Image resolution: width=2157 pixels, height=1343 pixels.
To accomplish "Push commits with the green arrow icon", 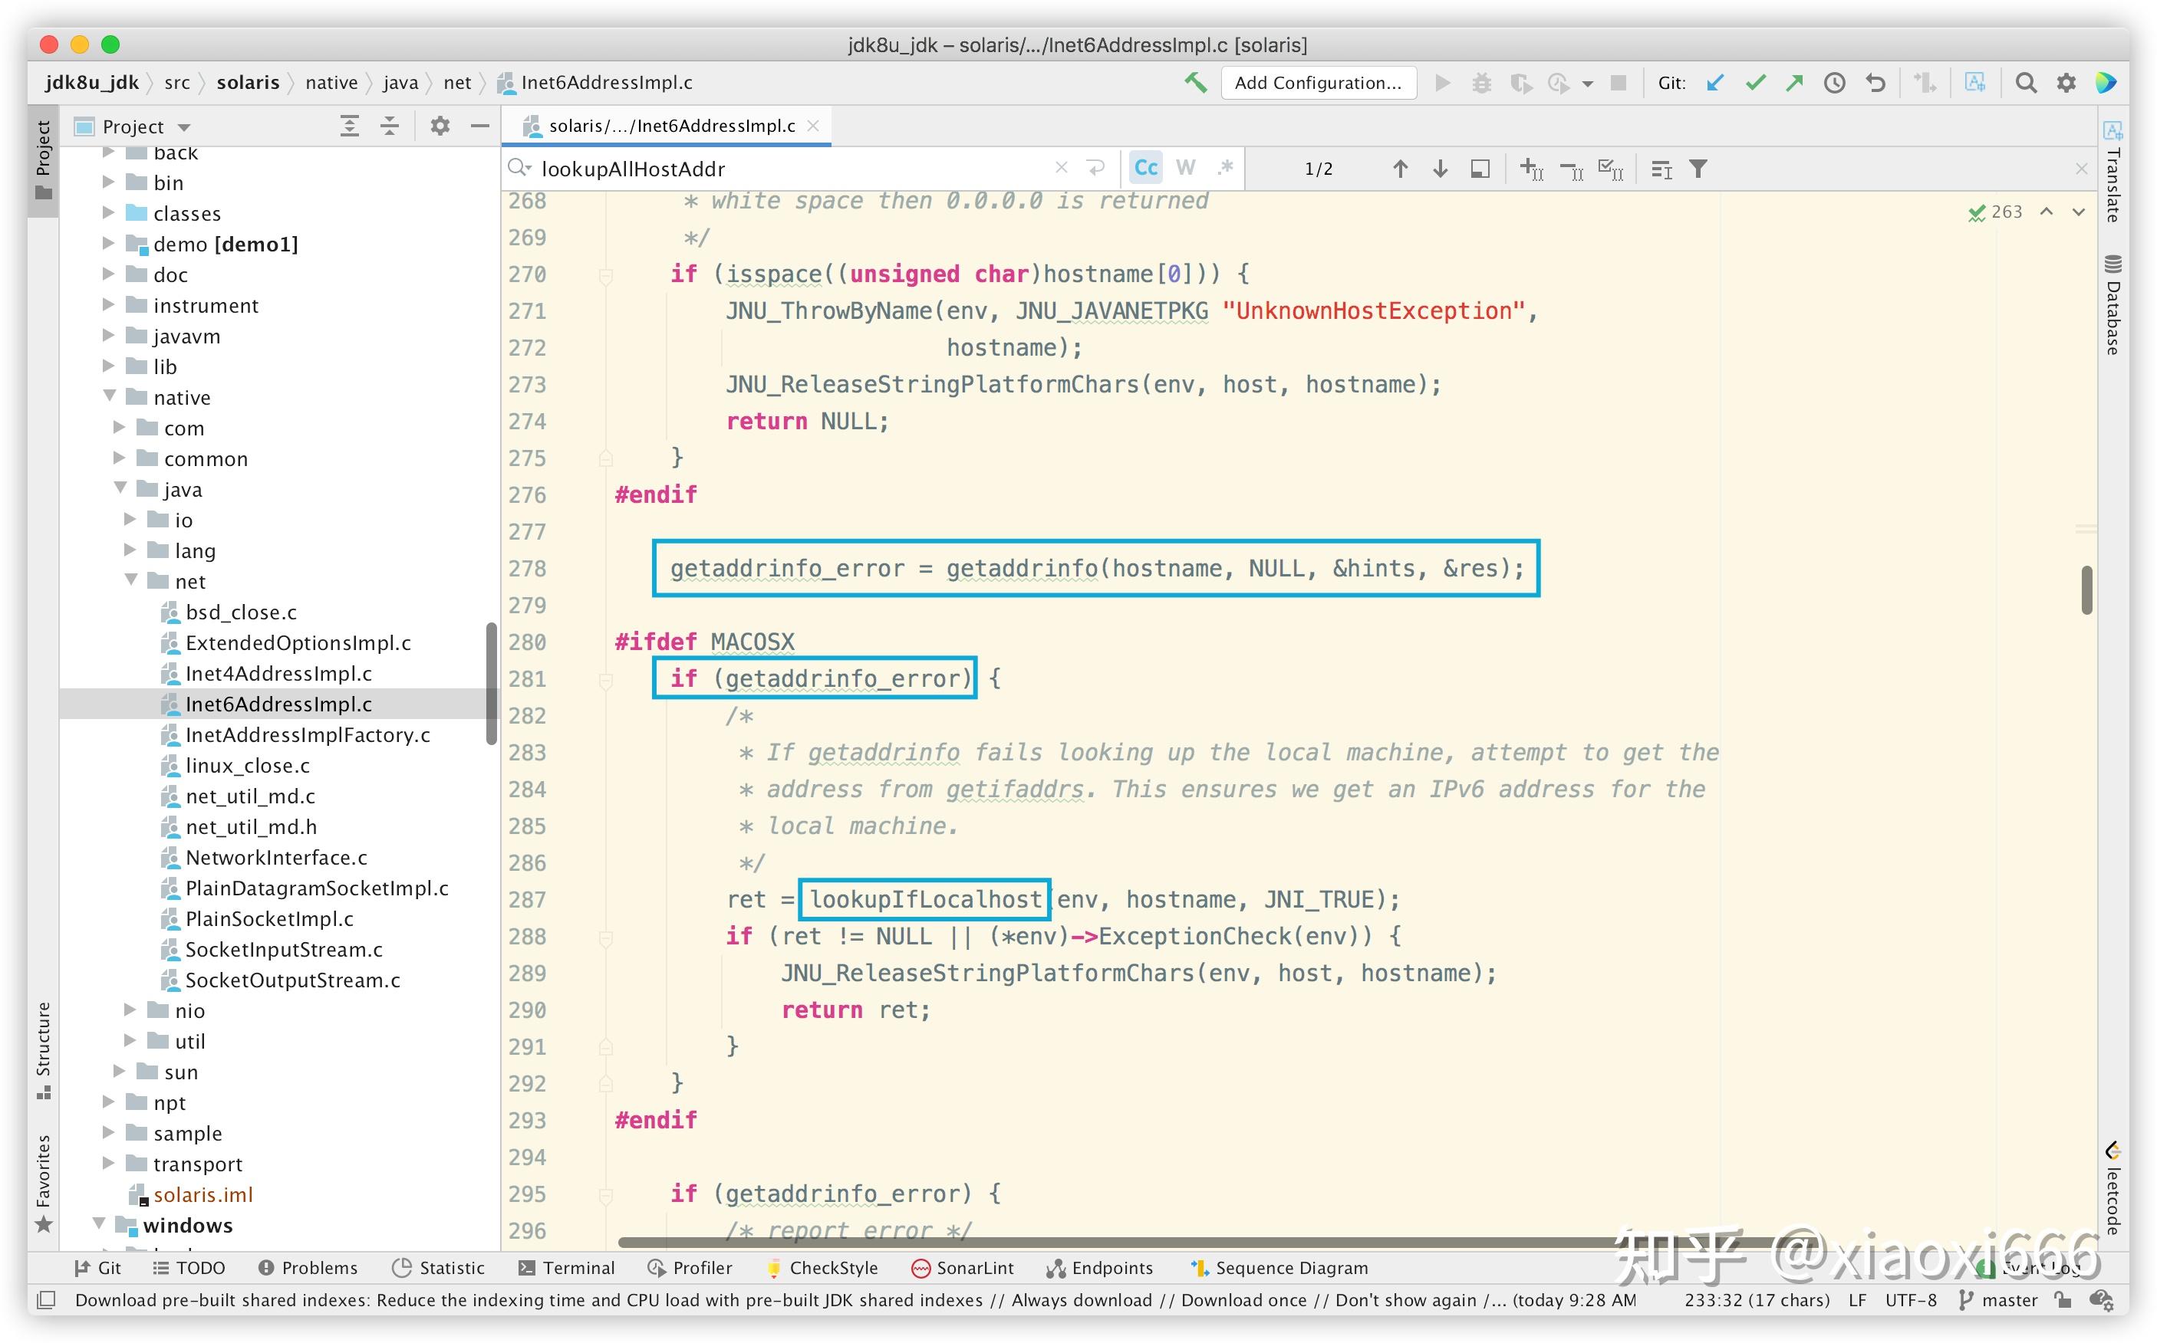I will (1794, 82).
